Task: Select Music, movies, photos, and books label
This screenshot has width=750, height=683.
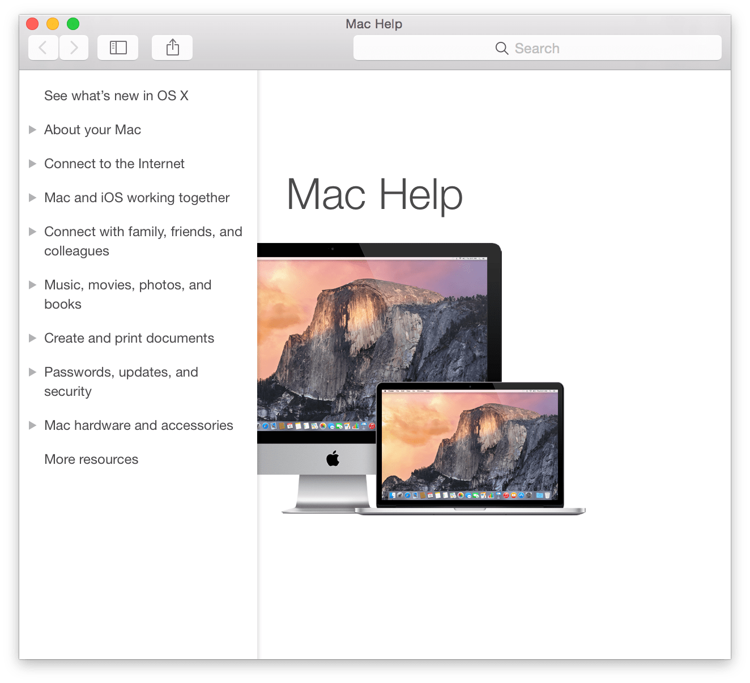Action: click(x=128, y=294)
